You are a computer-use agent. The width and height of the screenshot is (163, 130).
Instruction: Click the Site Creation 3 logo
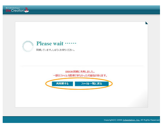(x=17, y=10)
